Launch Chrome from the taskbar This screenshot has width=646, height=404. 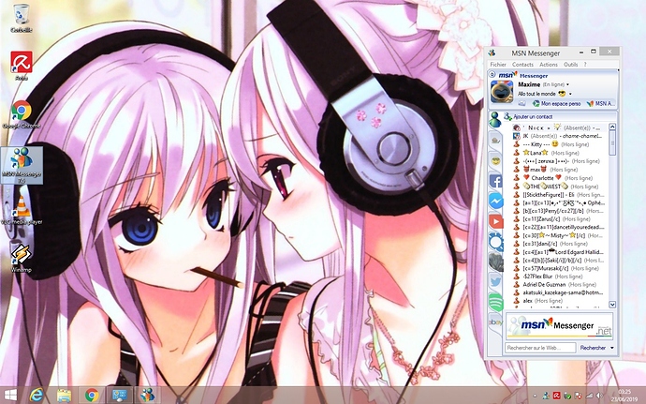click(92, 396)
